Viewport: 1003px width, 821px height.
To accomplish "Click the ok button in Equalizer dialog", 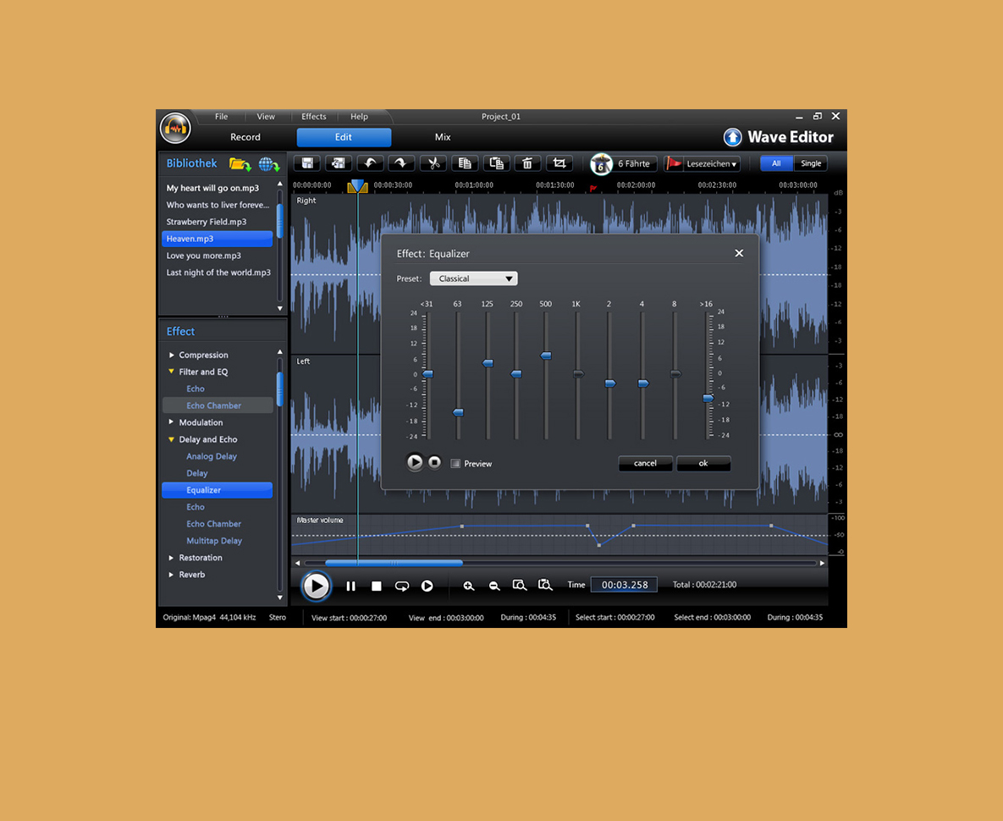I will (703, 463).
